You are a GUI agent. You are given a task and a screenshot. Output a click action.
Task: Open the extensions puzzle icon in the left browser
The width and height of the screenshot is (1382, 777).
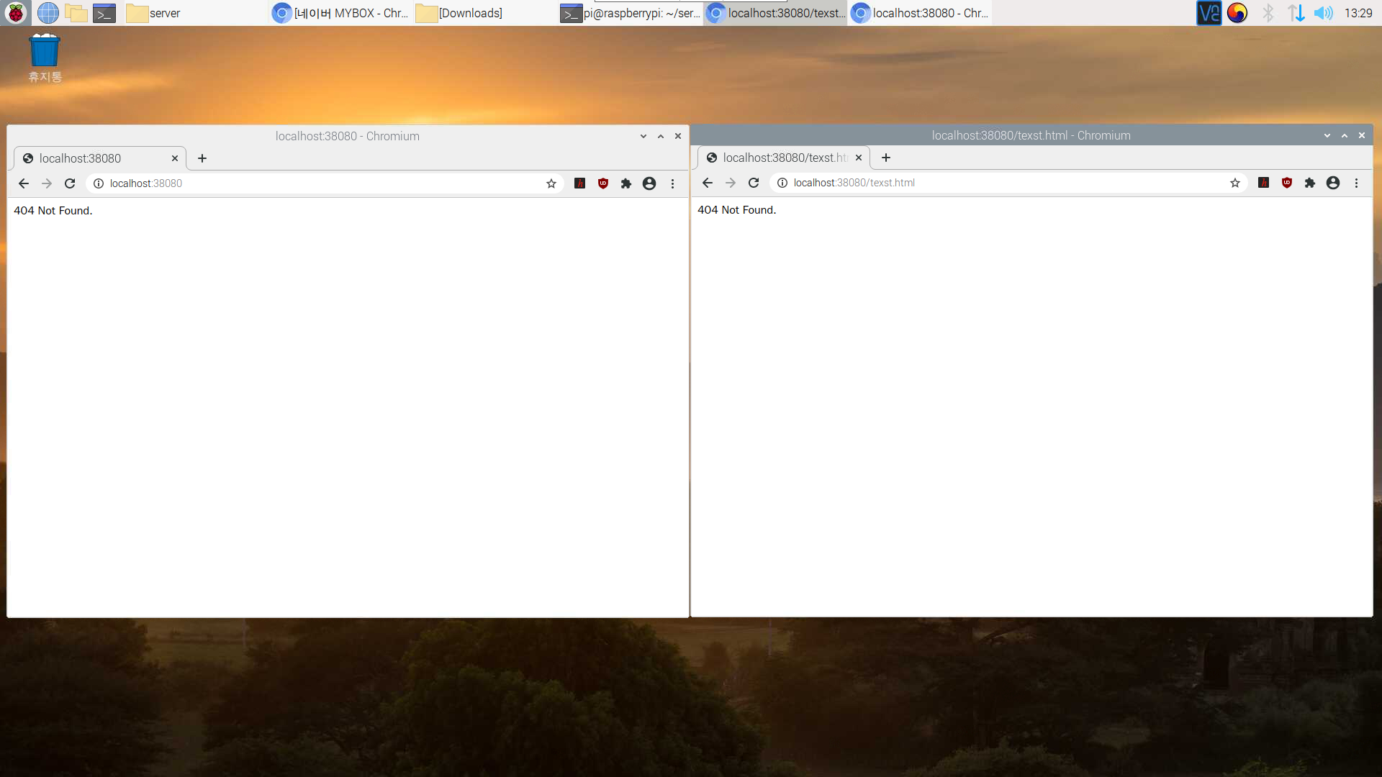626,183
